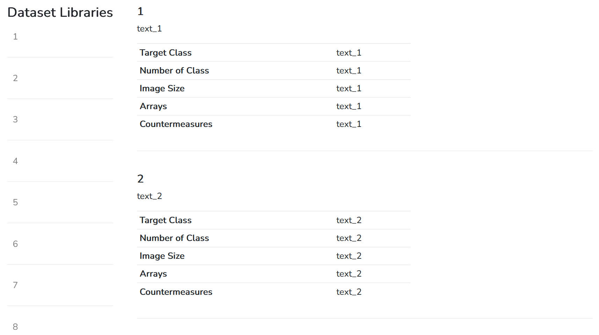
Task: Click the text_1 subtitle under dataset 1
Action: click(x=149, y=28)
